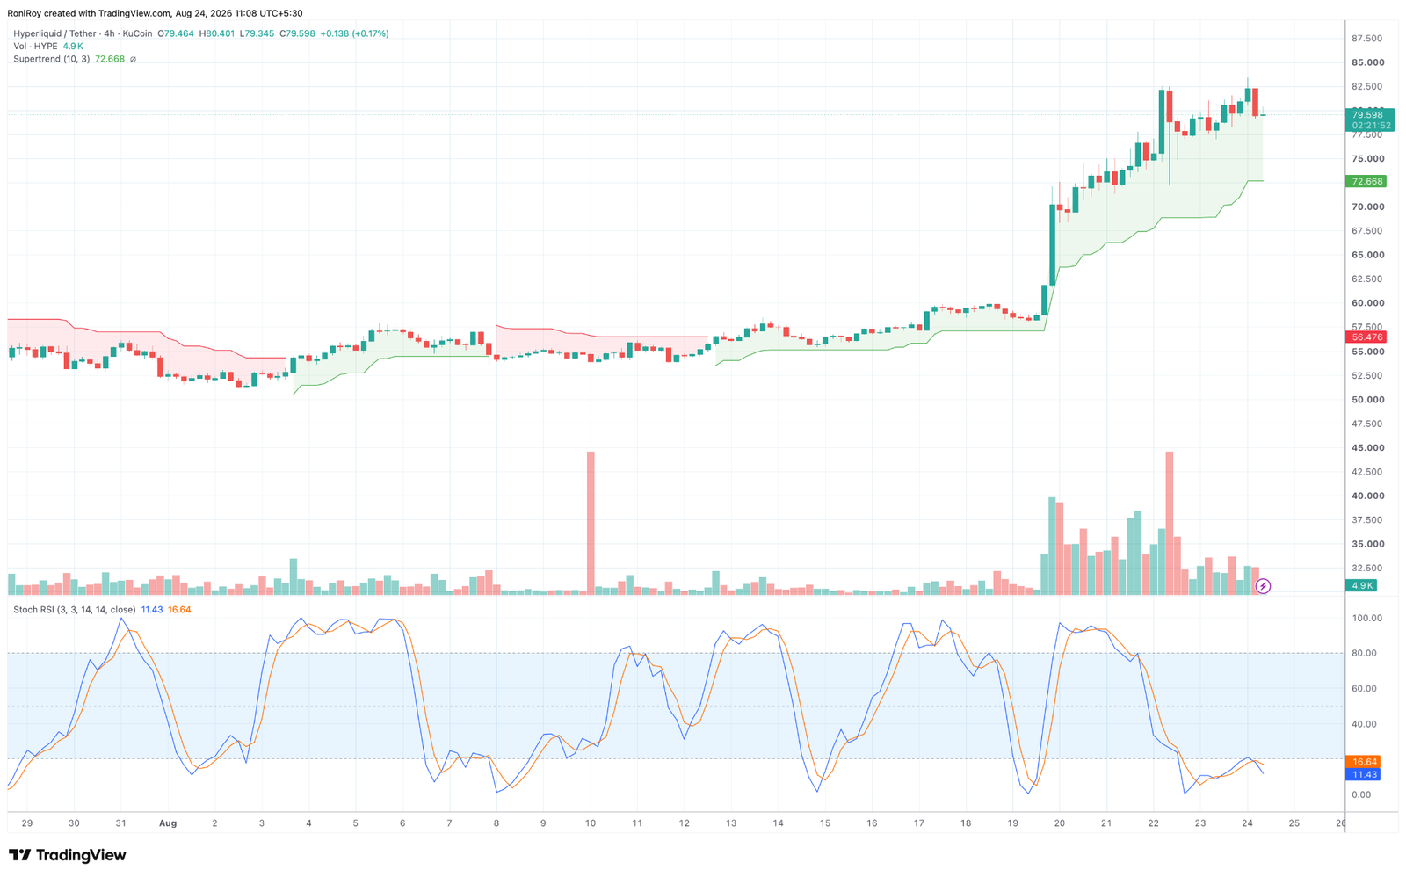Click the Aug label on the date axis
Screen dimensions: 1406x877
pos(168,823)
